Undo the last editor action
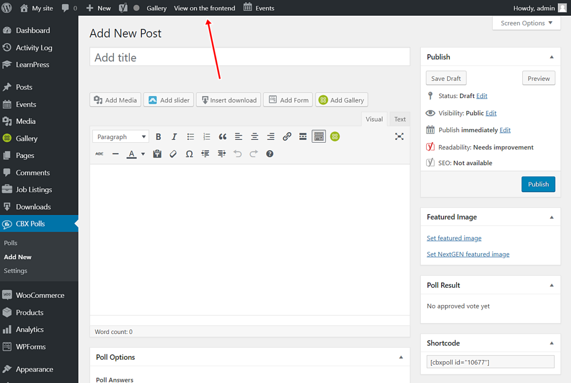This screenshot has width=571, height=383. click(237, 154)
